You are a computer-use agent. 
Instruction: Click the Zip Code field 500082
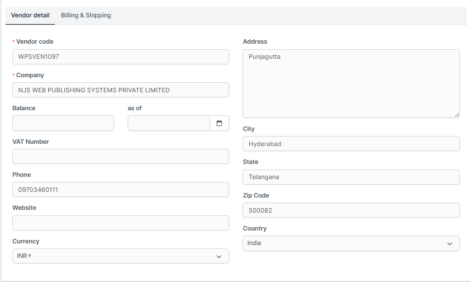[x=351, y=210]
